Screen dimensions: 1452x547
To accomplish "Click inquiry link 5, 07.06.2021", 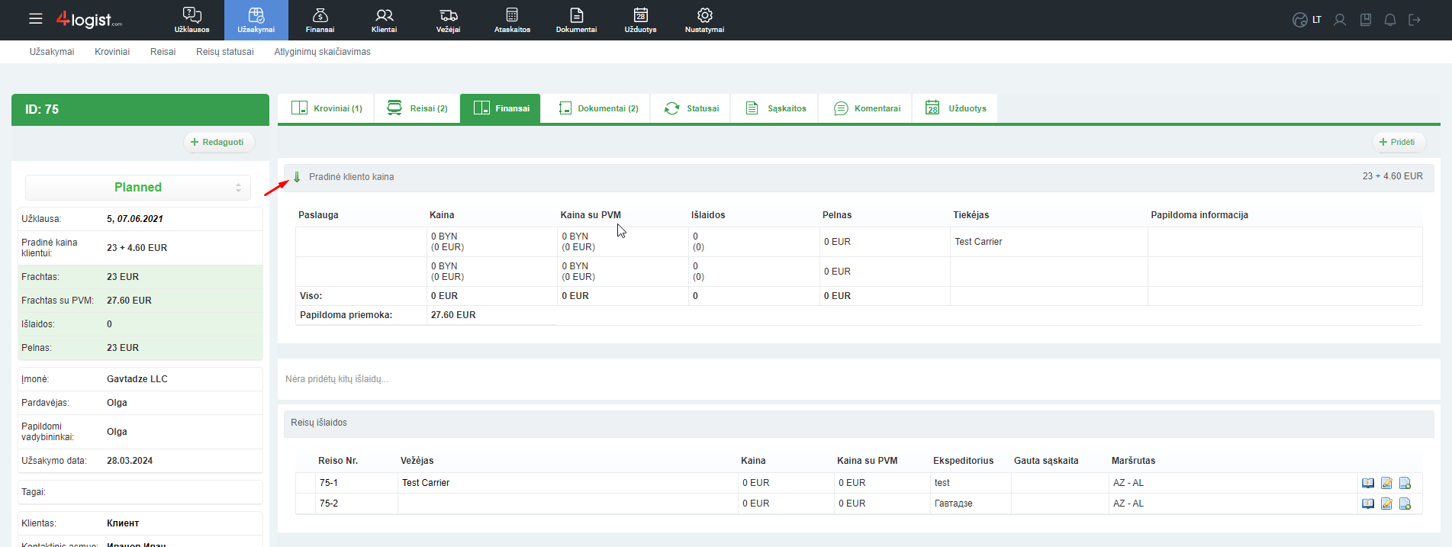I will (134, 219).
